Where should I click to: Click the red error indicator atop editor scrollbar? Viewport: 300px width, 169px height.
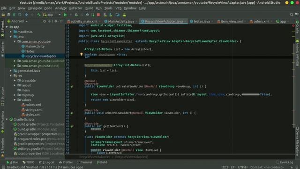[293, 25]
